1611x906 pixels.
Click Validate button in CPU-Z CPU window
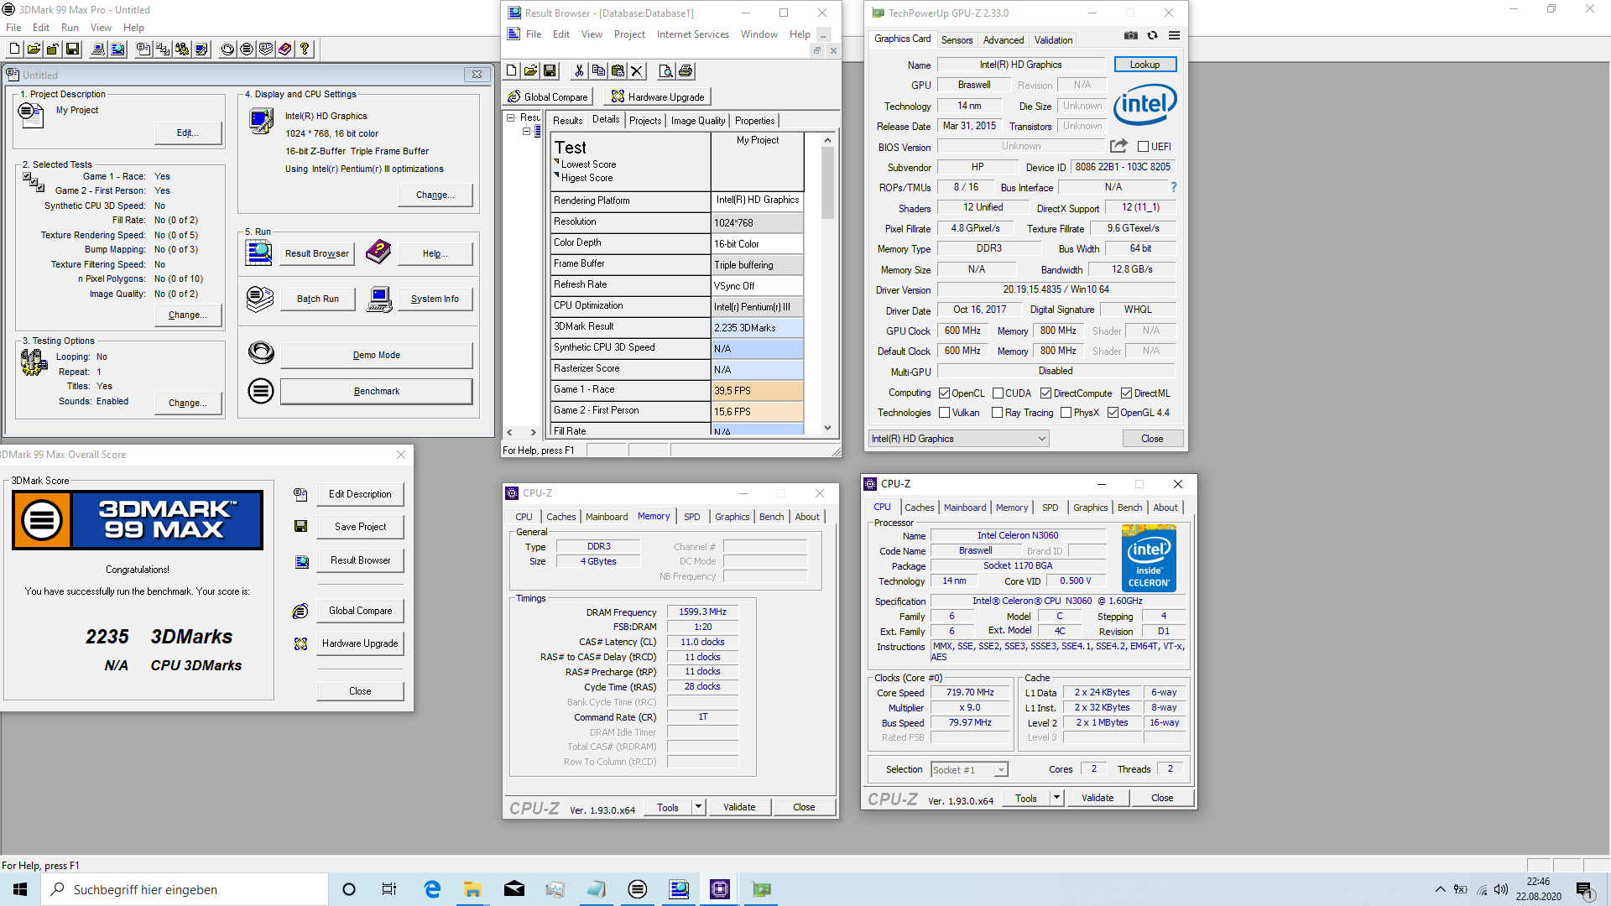point(1097,798)
